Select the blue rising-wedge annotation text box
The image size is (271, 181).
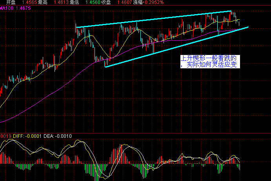(x=210, y=62)
